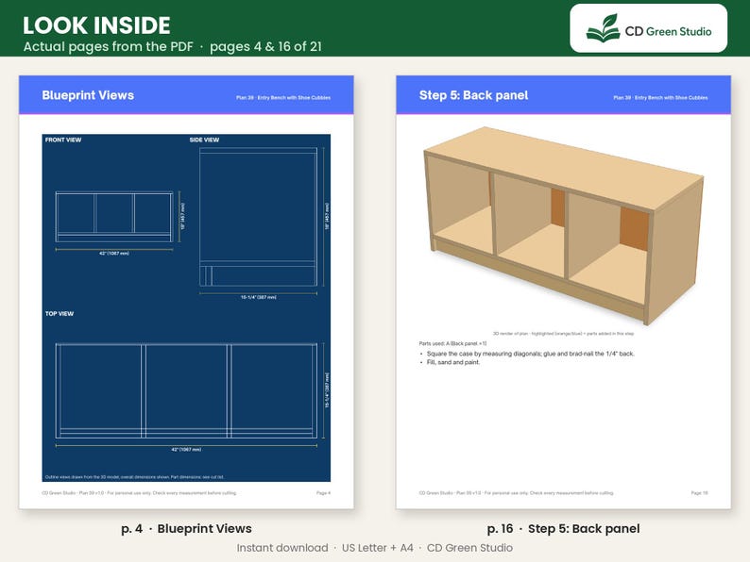
Task: Click the 'CD Green Studio' logo text
Action: point(668,31)
